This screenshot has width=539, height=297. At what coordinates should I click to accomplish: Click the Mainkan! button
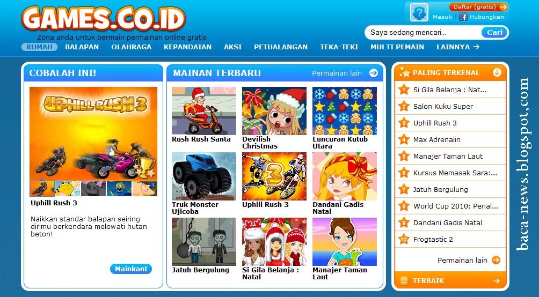pos(131,269)
